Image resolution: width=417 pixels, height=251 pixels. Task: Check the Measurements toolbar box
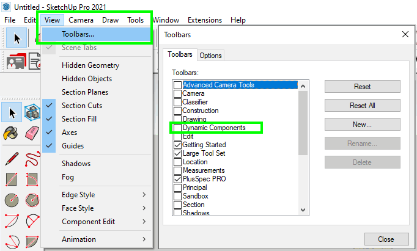click(177, 170)
